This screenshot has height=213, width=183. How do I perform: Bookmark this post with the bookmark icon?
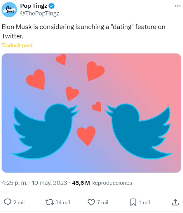(x=133, y=202)
